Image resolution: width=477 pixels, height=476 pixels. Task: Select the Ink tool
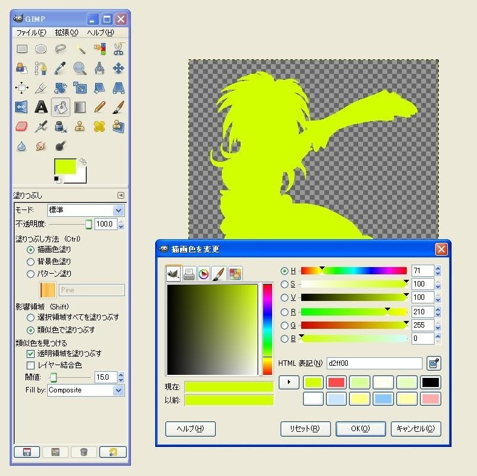pos(60,127)
